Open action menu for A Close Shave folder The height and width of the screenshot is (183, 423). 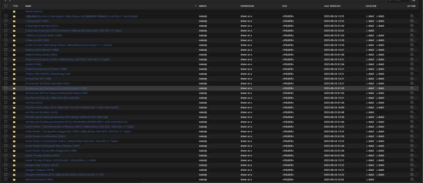(412, 21)
